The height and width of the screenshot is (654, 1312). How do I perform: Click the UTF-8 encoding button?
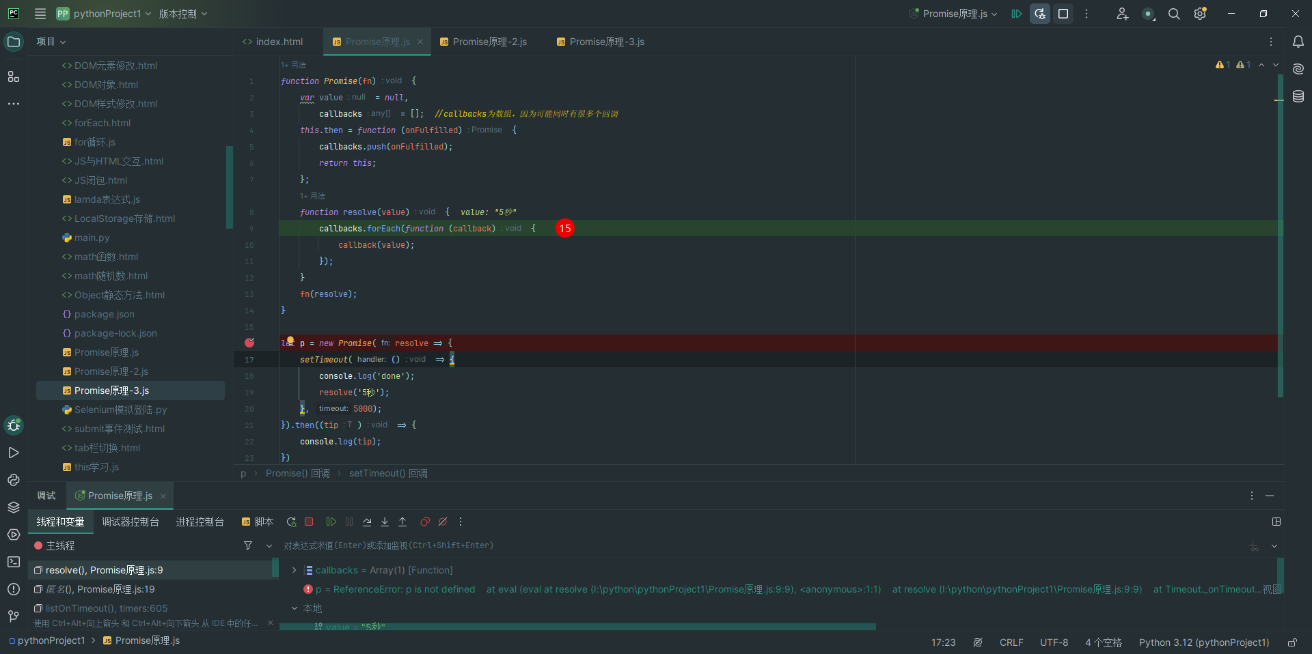[x=1054, y=642]
